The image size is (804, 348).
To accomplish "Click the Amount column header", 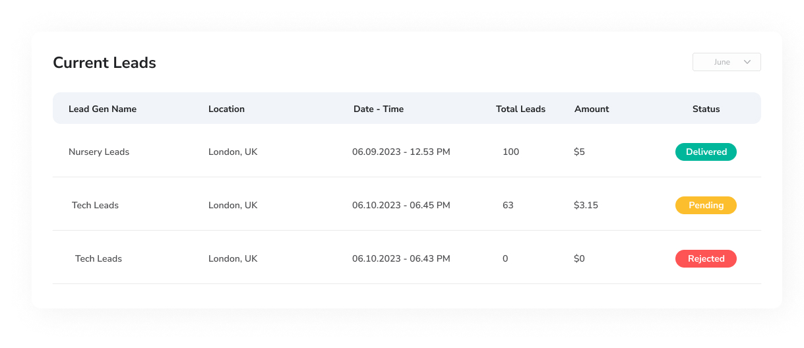I will [x=592, y=109].
